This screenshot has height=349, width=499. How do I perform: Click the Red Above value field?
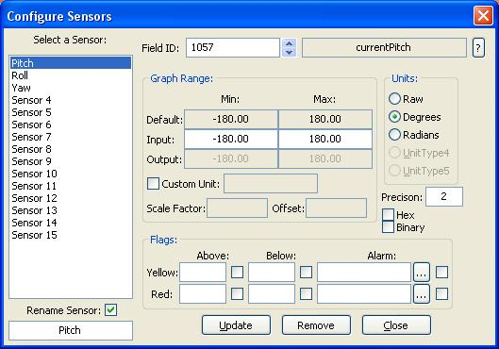click(203, 293)
